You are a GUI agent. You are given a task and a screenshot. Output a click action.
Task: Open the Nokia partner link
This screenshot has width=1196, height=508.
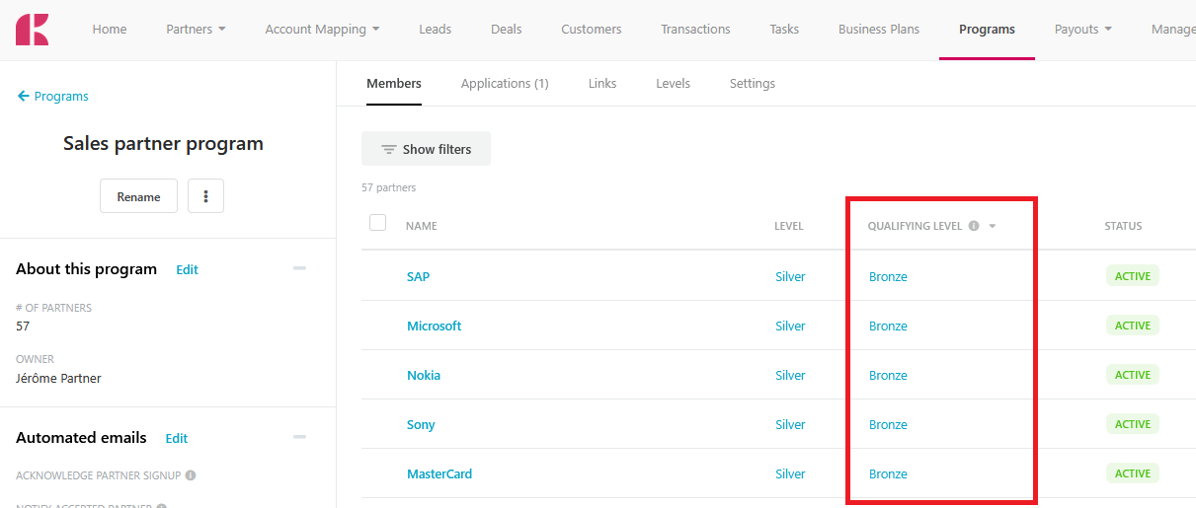[x=424, y=375]
